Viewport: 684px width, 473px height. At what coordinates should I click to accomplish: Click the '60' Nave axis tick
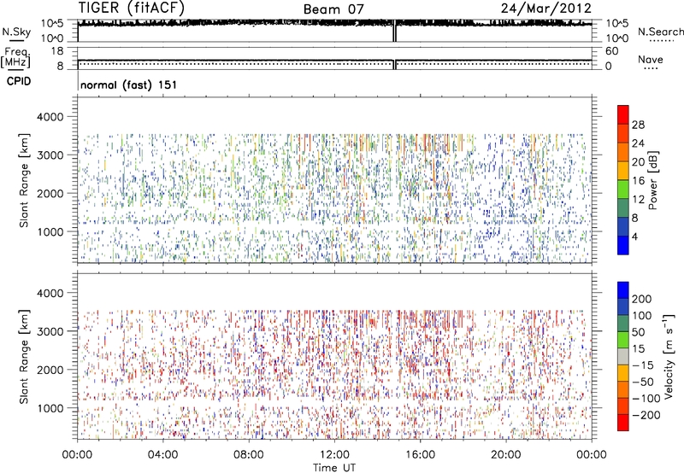click(x=611, y=51)
